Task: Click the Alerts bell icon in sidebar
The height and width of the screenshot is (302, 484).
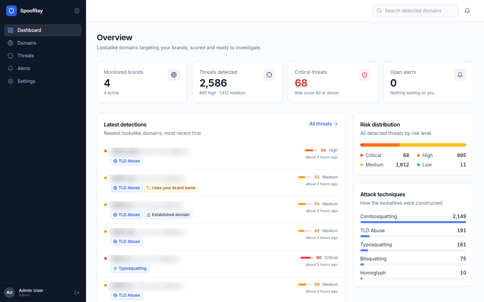Action: [x=10, y=68]
